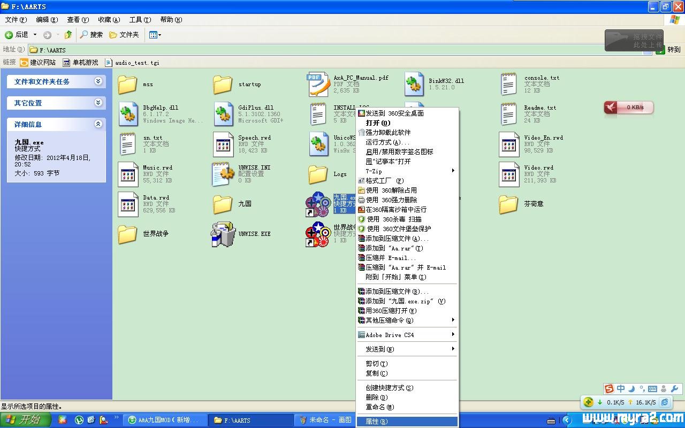Expand 其他压缩命令 submenu
This screenshot has height=428, width=685.
click(407, 320)
